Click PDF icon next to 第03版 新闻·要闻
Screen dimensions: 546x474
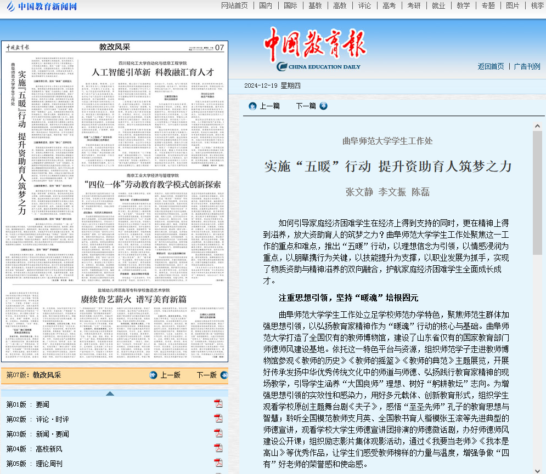[x=218, y=433]
